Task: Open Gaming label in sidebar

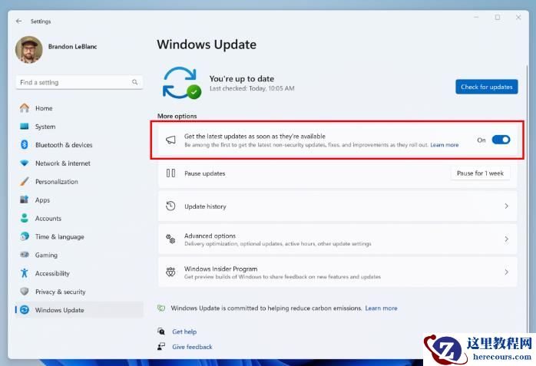Action: click(46, 255)
